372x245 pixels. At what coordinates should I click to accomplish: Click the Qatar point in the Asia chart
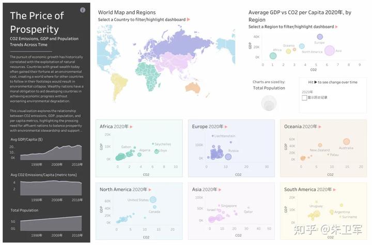pos(249,208)
